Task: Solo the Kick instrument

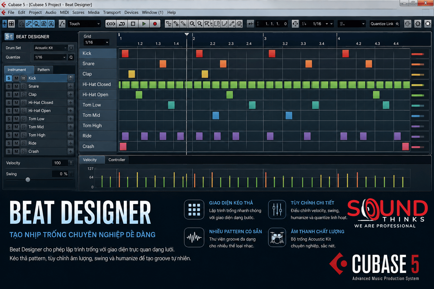Action: point(9,78)
